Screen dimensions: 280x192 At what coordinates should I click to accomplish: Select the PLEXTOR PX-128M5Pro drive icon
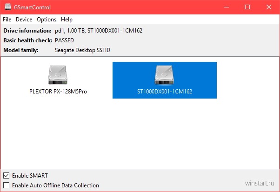tap(58, 75)
